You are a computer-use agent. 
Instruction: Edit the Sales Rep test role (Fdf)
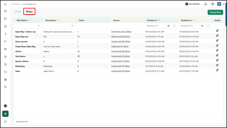(217, 36)
